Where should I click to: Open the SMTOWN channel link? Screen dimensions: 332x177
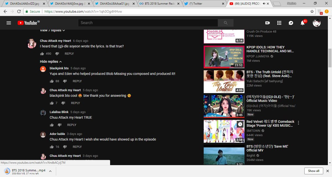tap(253, 131)
